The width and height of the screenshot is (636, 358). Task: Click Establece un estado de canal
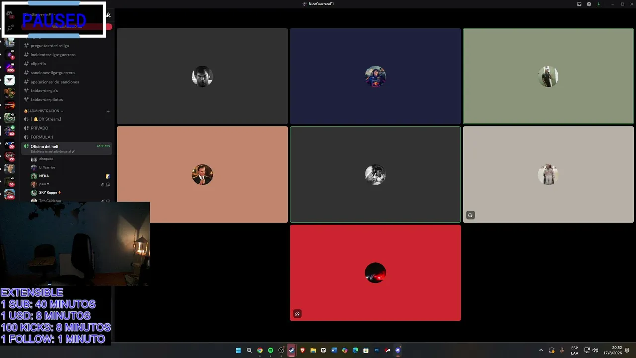pyautogui.click(x=52, y=151)
